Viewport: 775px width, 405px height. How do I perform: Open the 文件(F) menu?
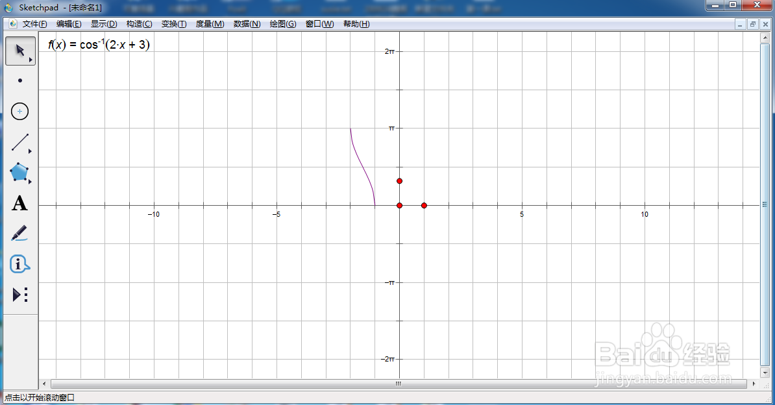pyautogui.click(x=34, y=24)
